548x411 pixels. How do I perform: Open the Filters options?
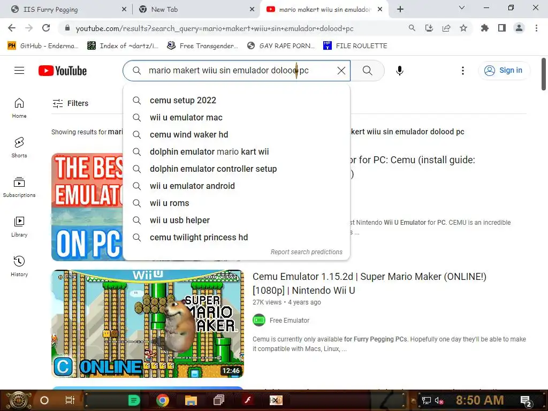(x=70, y=103)
